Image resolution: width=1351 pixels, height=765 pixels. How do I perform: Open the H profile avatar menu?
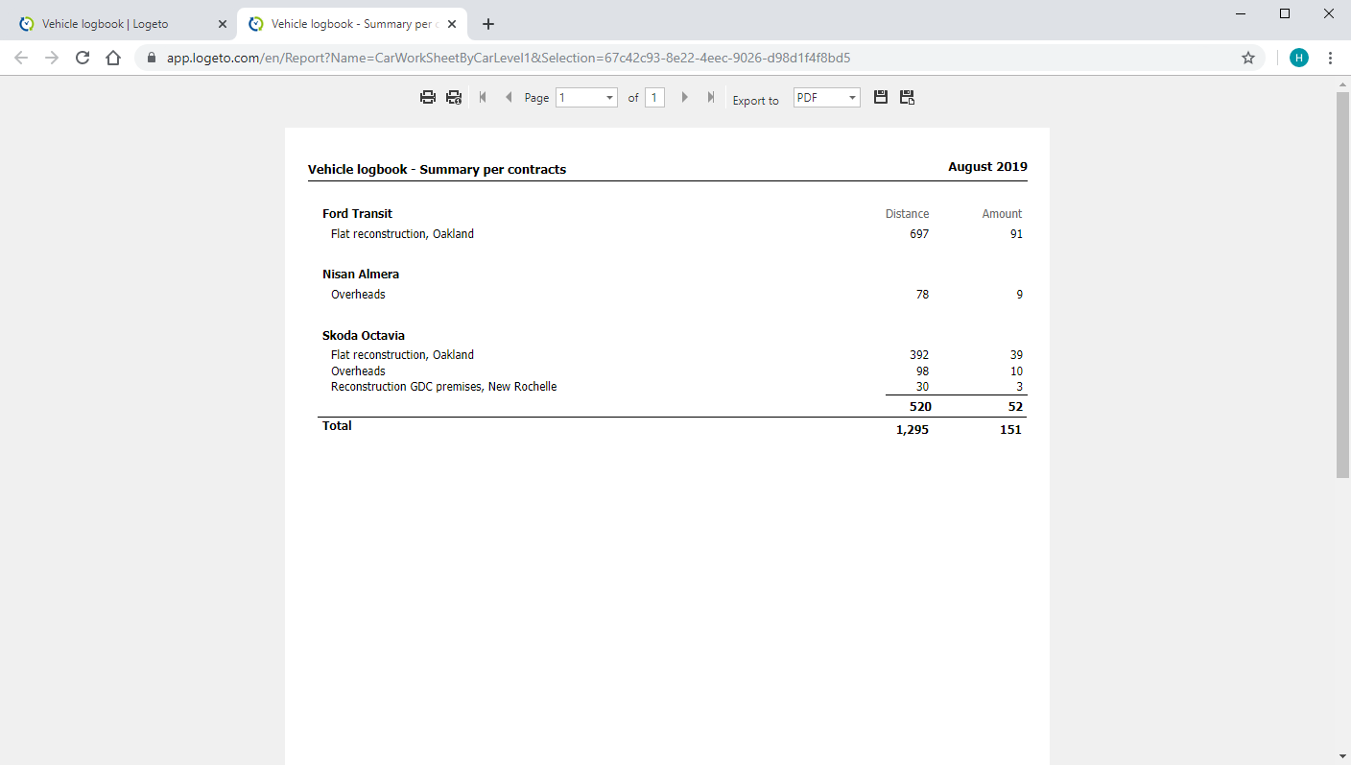click(x=1299, y=58)
